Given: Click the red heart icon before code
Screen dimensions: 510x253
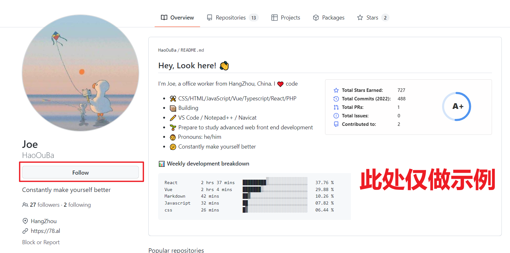Looking at the screenshot, I should [280, 84].
